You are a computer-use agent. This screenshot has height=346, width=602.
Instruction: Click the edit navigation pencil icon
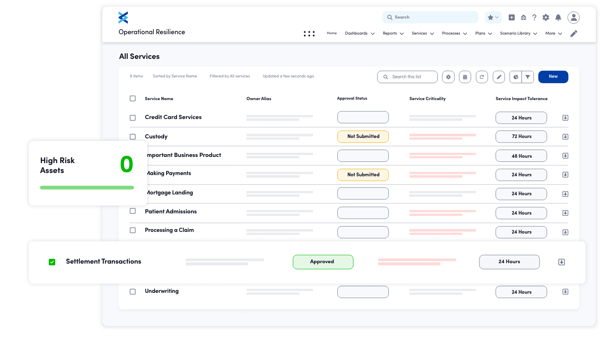pos(574,34)
